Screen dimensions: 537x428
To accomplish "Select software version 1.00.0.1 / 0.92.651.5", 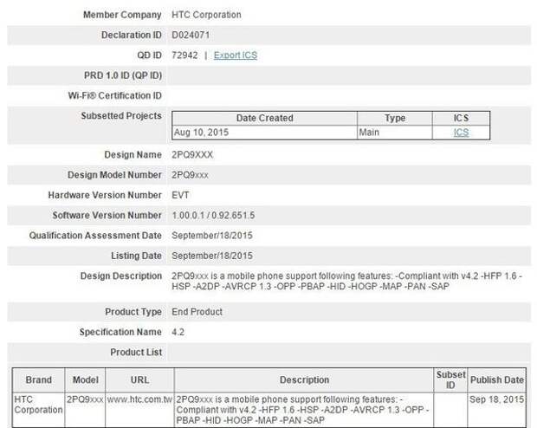I will [213, 216].
